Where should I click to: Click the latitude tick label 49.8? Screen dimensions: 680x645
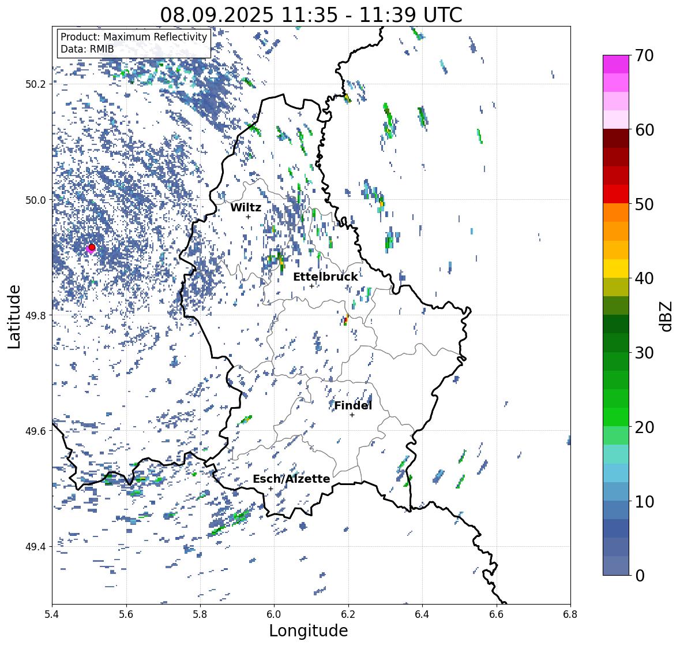click(36, 315)
